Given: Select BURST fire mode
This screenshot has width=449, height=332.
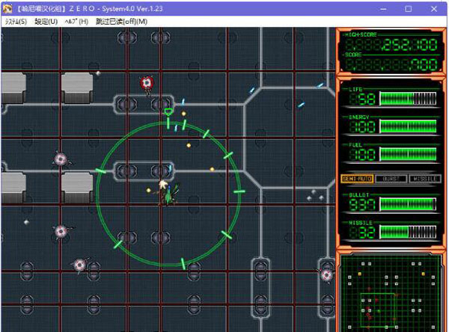Looking at the screenshot, I should click(x=391, y=179).
